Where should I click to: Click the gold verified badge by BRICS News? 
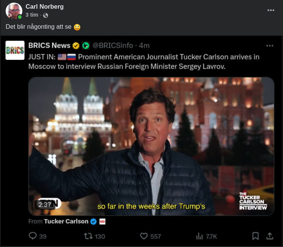point(76,46)
